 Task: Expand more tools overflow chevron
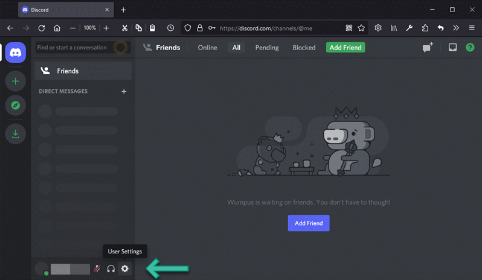[456, 28]
